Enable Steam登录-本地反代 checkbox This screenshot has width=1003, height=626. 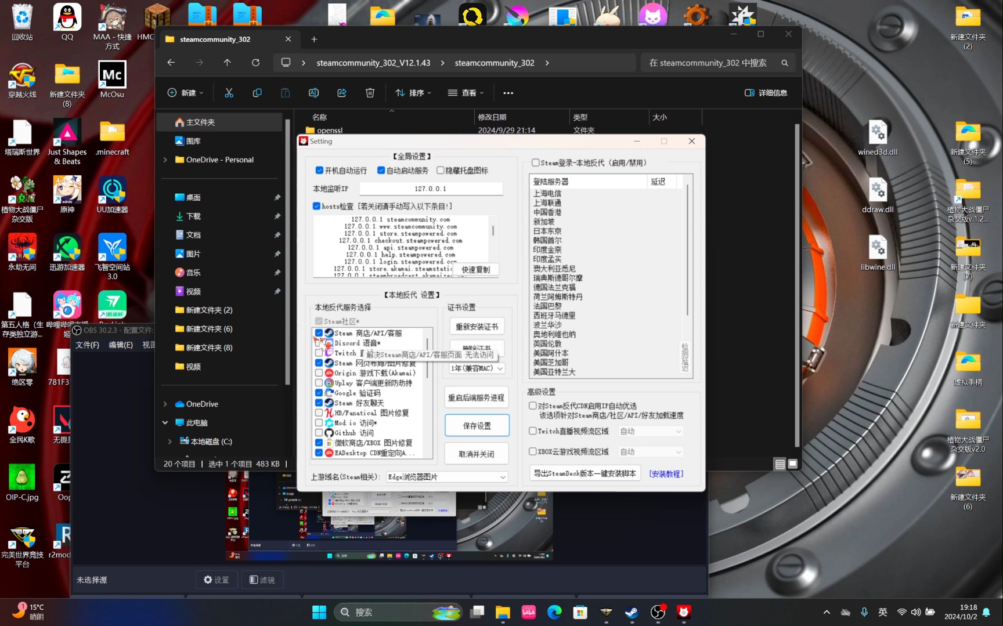tap(535, 163)
